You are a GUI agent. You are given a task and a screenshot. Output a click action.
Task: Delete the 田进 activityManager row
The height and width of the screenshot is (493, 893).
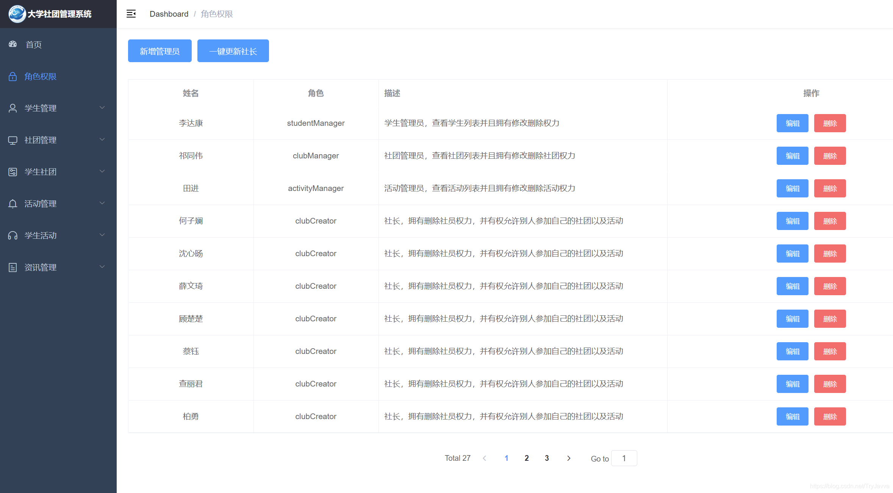click(x=830, y=188)
